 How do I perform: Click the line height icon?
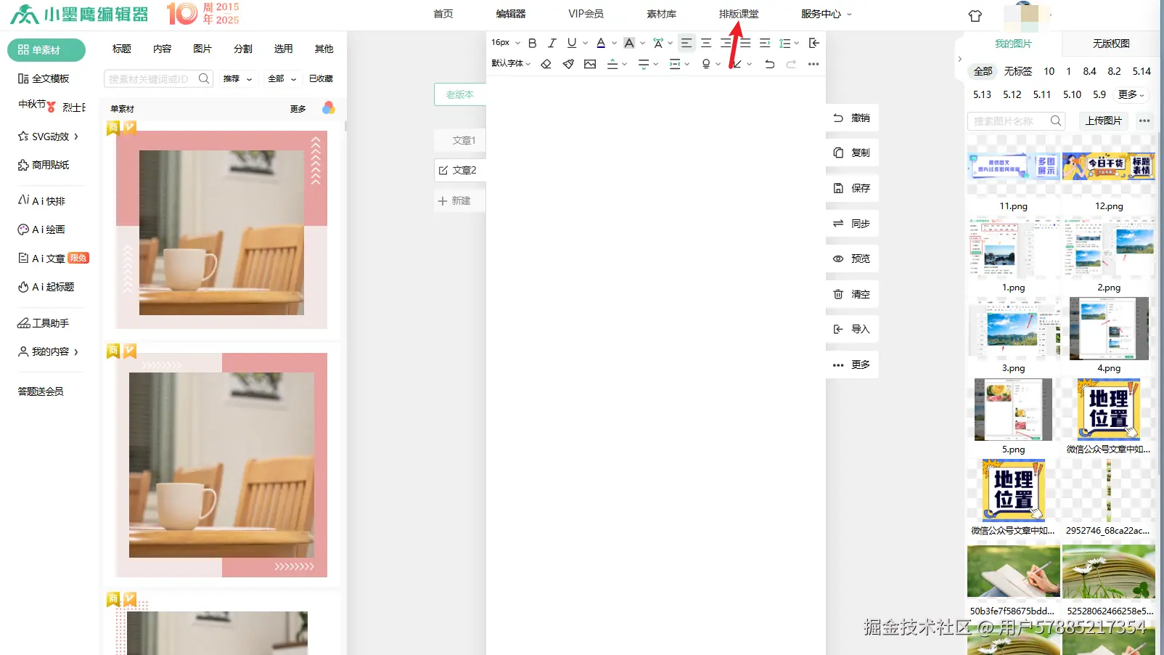tap(785, 43)
